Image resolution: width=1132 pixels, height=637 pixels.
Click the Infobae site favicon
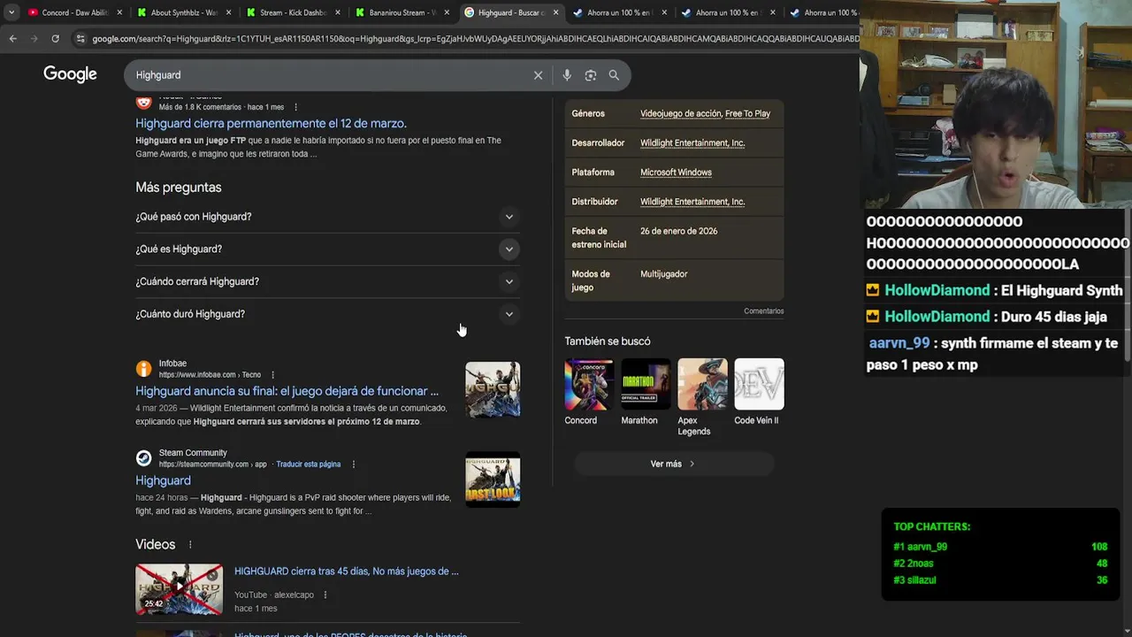pyautogui.click(x=143, y=369)
